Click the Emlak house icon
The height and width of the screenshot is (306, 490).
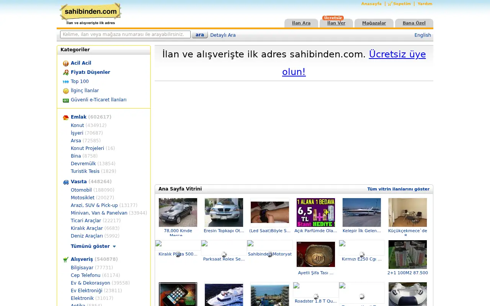tap(66, 117)
